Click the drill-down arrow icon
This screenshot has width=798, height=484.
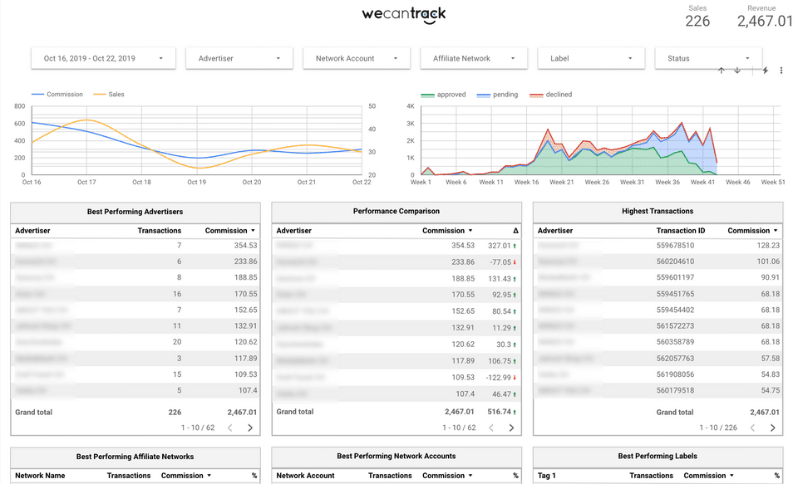click(x=737, y=71)
